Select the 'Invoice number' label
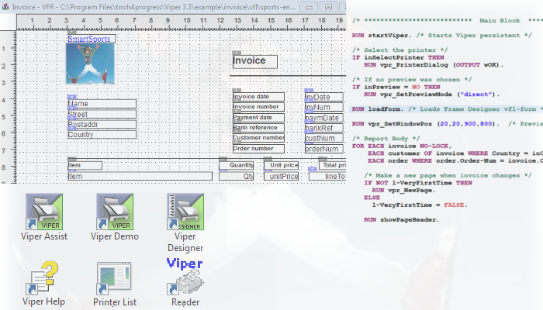 pos(258,107)
